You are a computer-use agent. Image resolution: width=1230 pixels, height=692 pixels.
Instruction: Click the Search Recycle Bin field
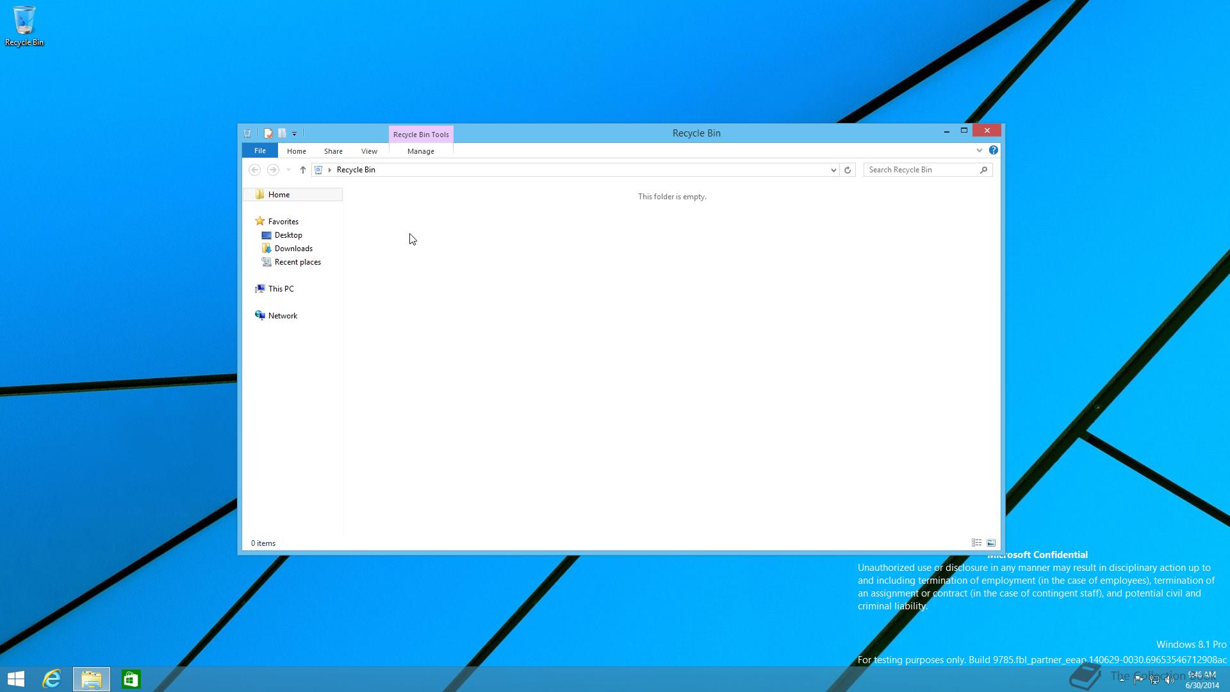click(x=921, y=170)
